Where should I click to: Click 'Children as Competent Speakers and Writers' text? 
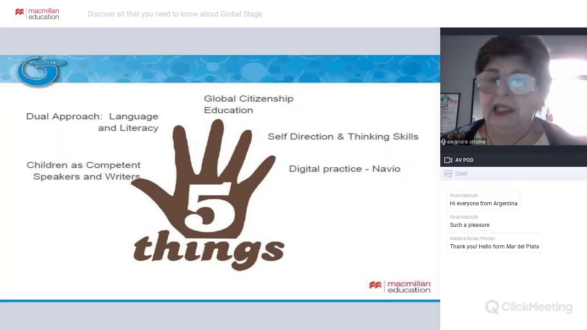(x=83, y=170)
